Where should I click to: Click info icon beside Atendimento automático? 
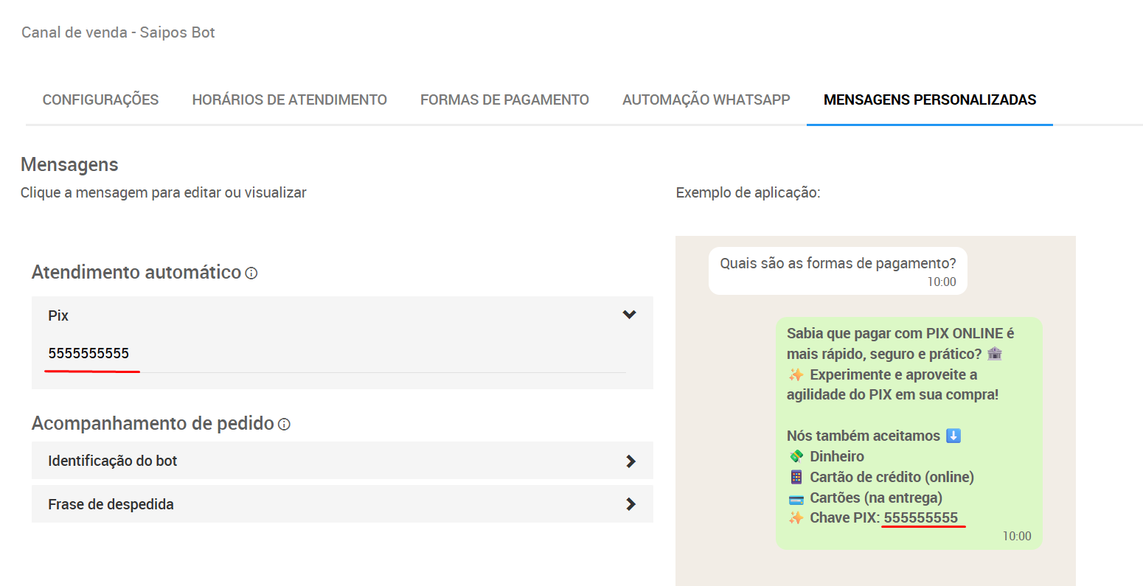coord(251,273)
